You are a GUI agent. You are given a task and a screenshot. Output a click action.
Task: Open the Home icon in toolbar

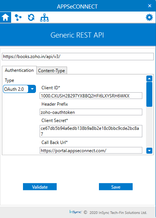[6, 17]
